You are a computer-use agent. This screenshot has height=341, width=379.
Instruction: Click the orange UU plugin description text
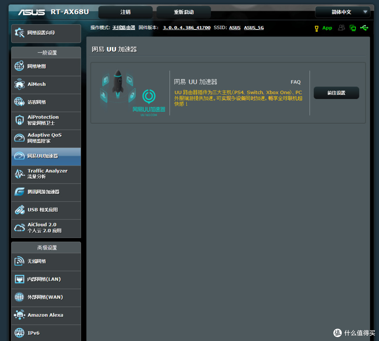(x=238, y=98)
